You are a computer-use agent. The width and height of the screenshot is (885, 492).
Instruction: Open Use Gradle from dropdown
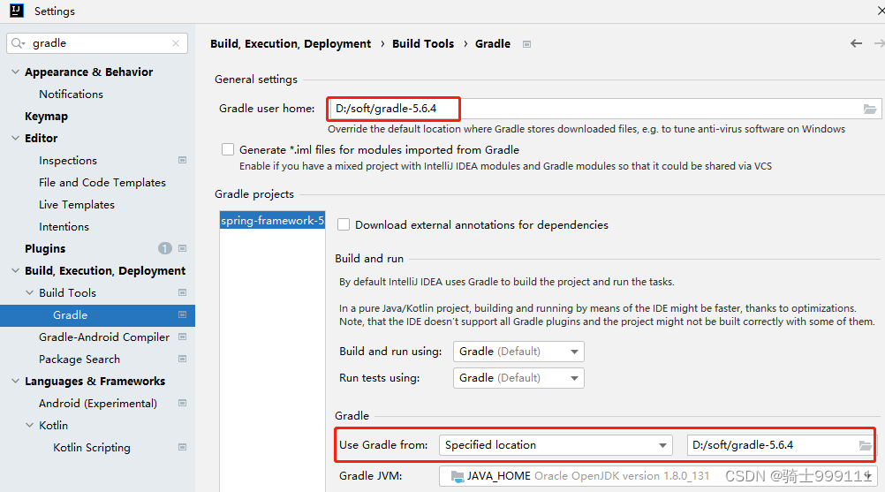coord(556,445)
